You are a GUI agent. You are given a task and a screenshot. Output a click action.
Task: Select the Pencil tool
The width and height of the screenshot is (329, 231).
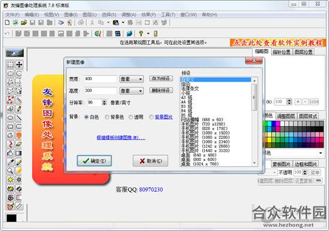19,109
